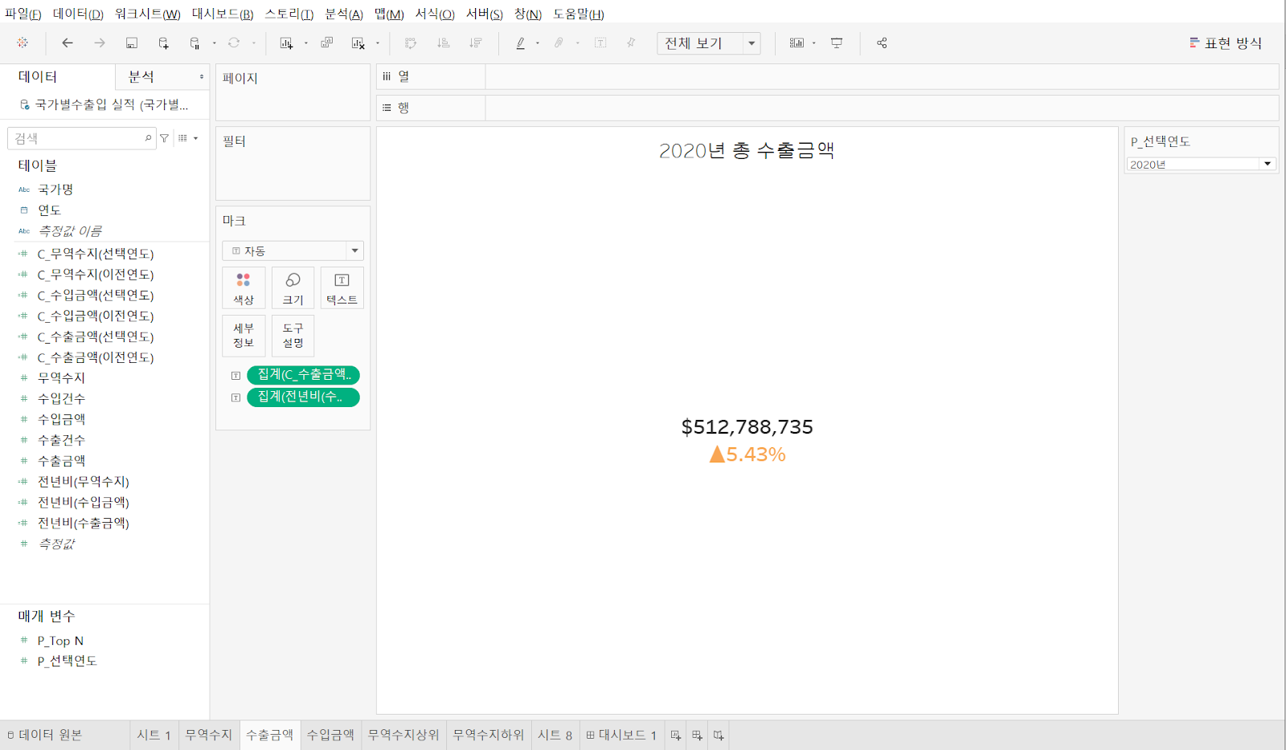Click the add new data source icon
The width and height of the screenshot is (1286, 750).
click(x=164, y=43)
